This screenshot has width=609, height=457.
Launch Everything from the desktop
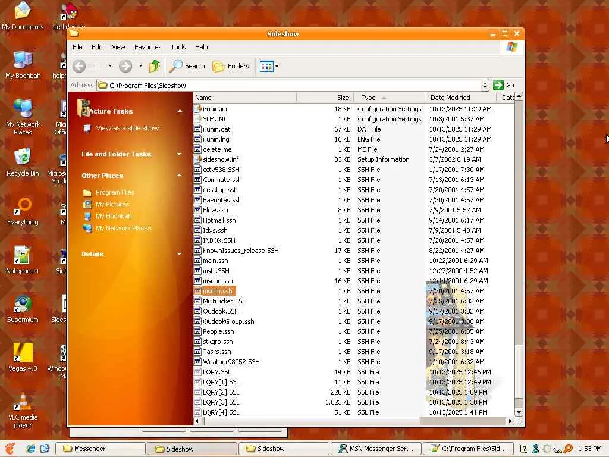tap(23, 211)
